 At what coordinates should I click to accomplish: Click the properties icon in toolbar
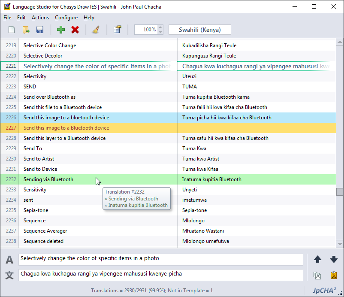pos(117,30)
